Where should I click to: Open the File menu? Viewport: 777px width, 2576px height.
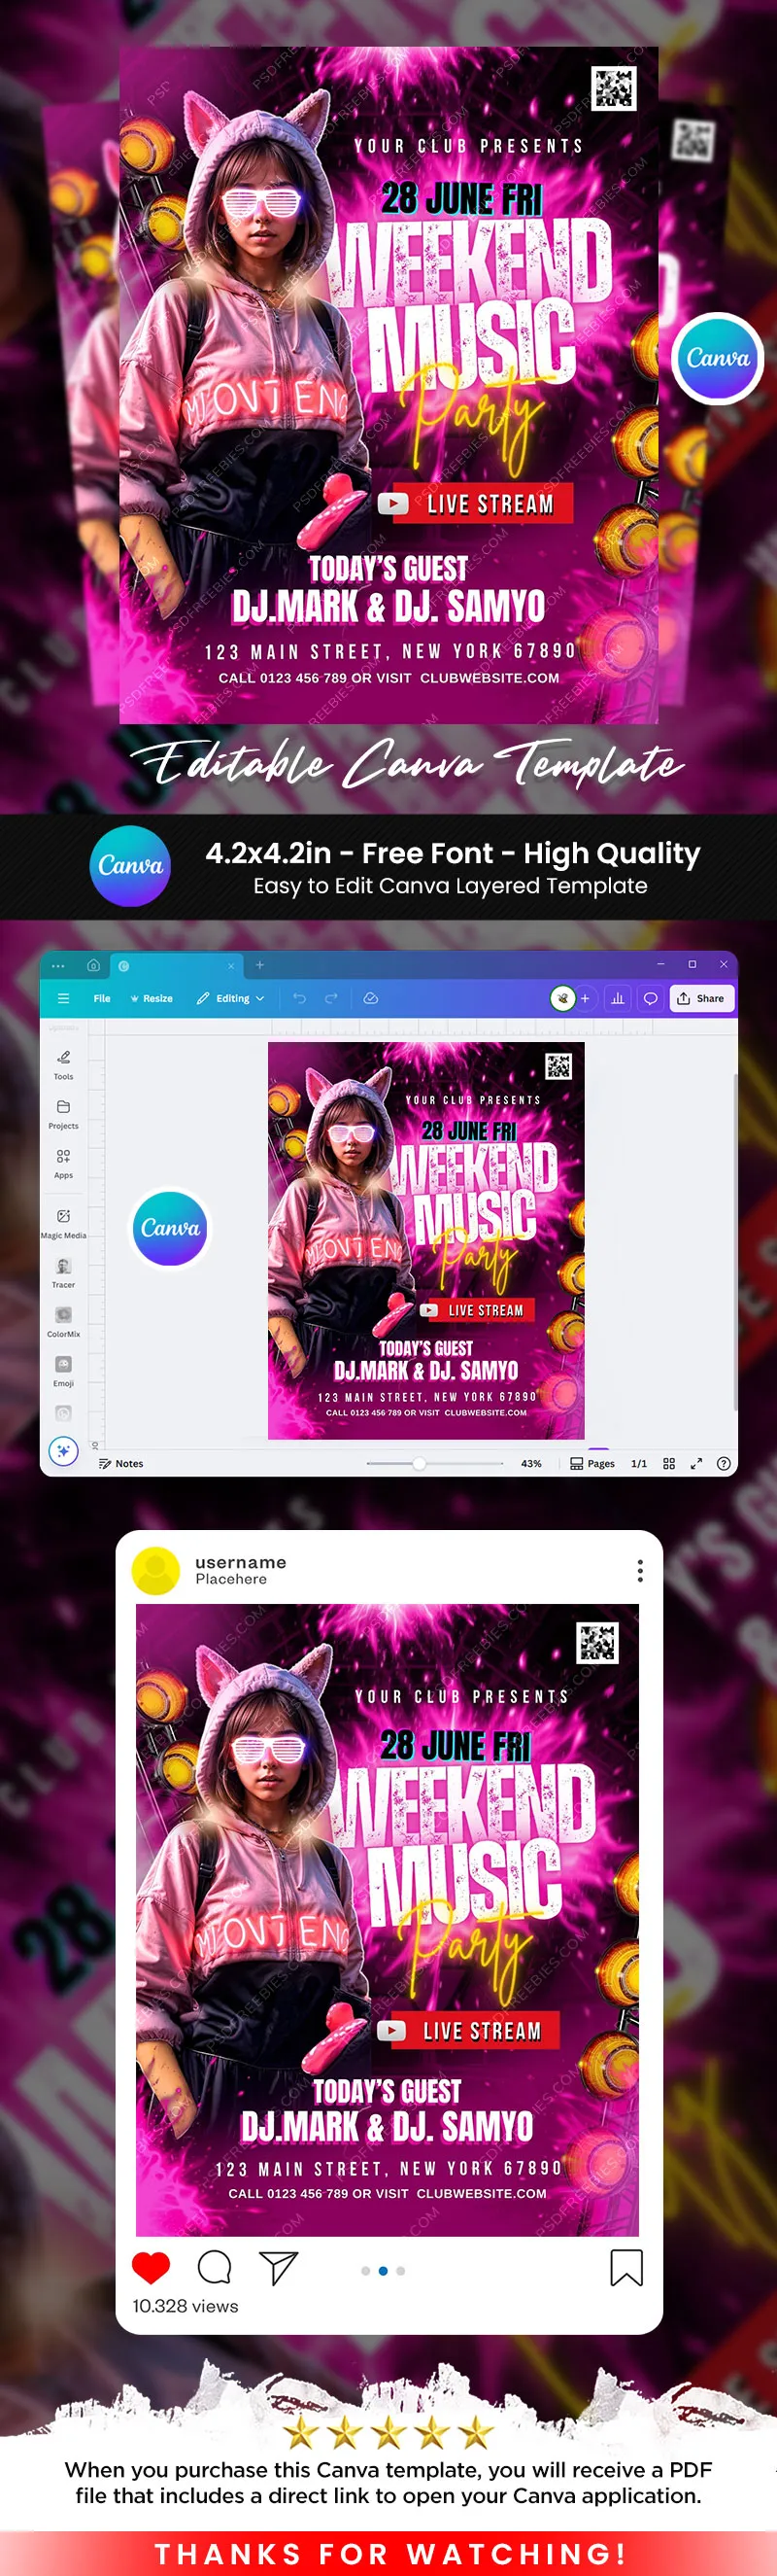(102, 998)
